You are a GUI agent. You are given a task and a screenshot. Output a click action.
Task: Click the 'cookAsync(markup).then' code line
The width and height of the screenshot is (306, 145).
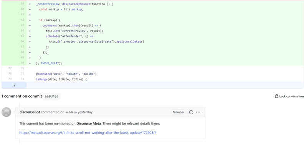coord(72,25)
